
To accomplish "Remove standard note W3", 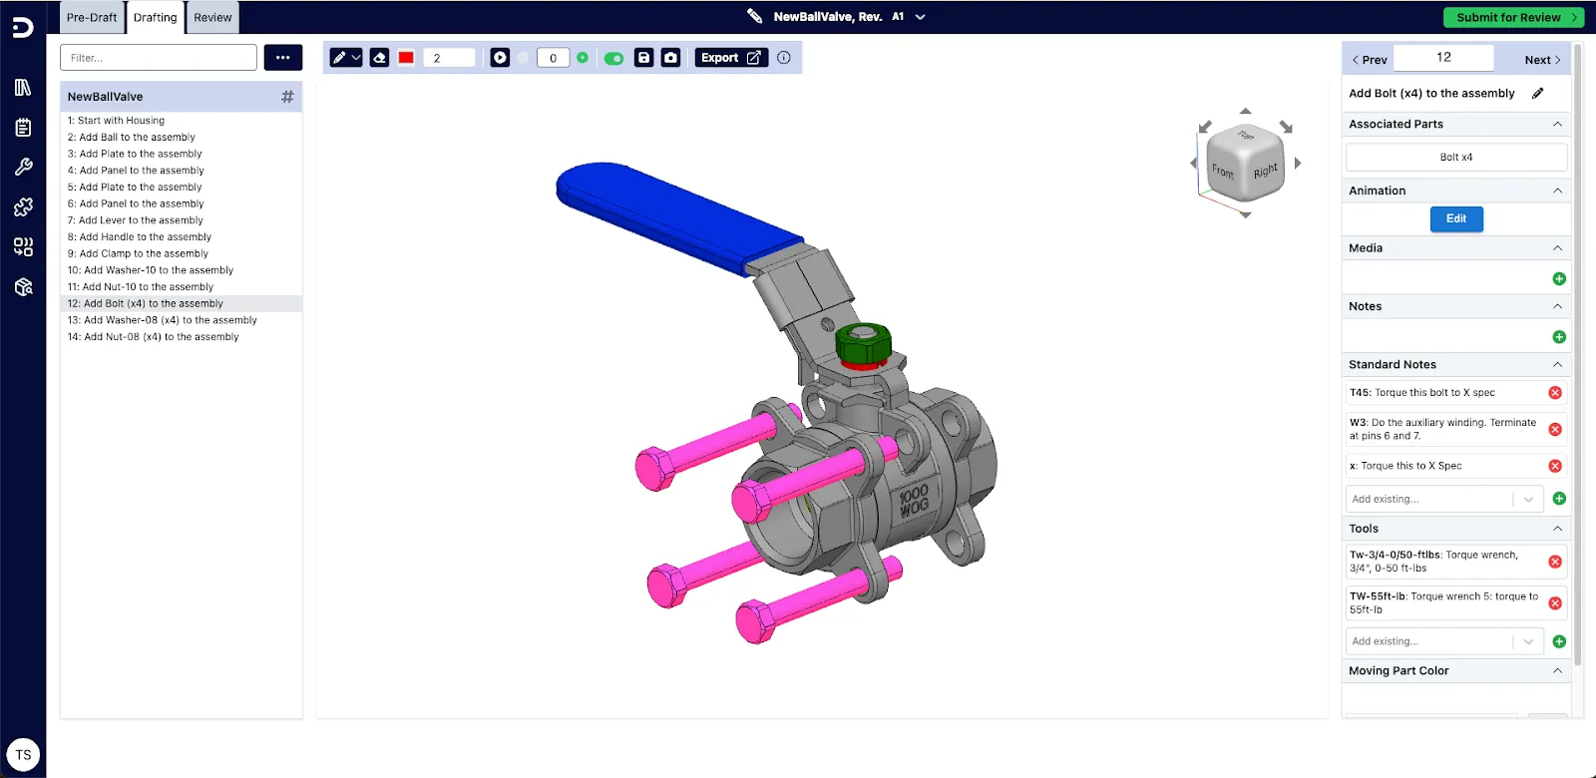I will [1555, 429].
